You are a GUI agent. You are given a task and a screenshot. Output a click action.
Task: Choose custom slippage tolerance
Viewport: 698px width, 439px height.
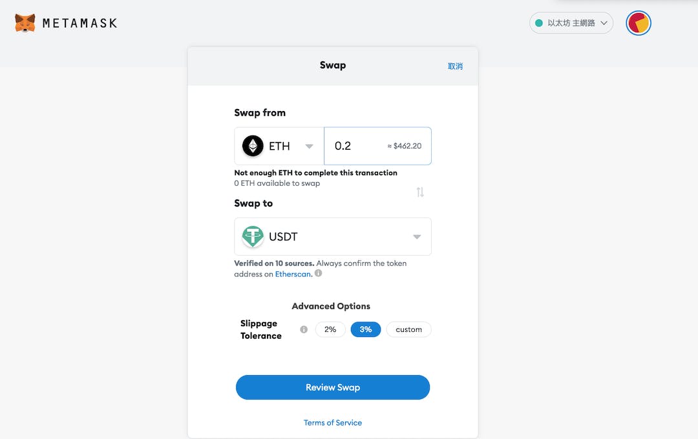(x=408, y=329)
